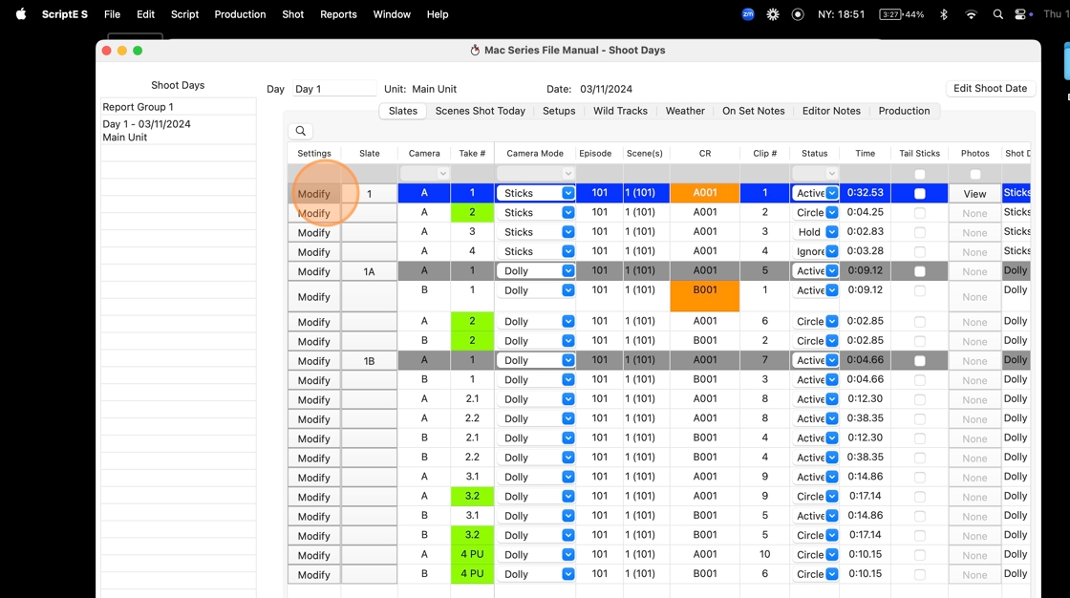Click the orange B001 camera roll cell
The width and height of the screenshot is (1070, 598).
coord(705,296)
